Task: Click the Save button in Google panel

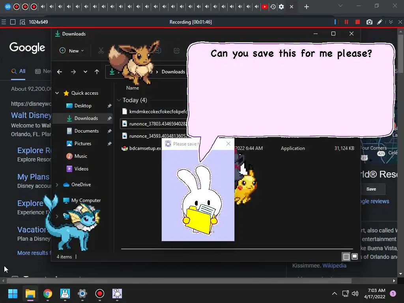Action: pos(371,189)
